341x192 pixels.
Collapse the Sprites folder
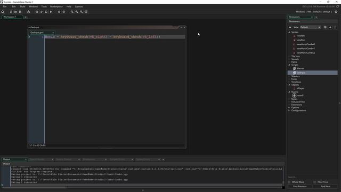[289, 32]
